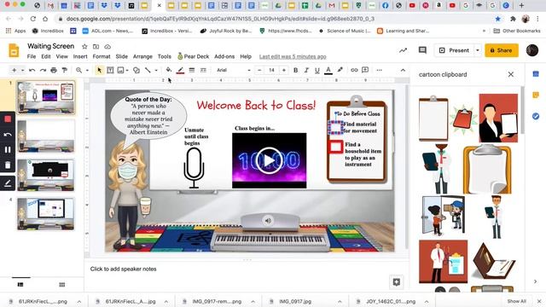The image size is (546, 307).
Task: Open the Arial font dropdown
Action: pyautogui.click(x=233, y=70)
